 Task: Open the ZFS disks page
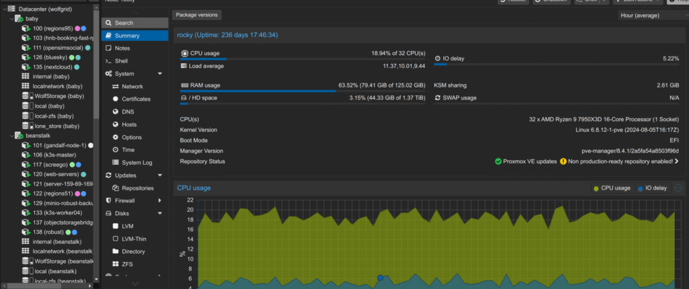click(128, 264)
